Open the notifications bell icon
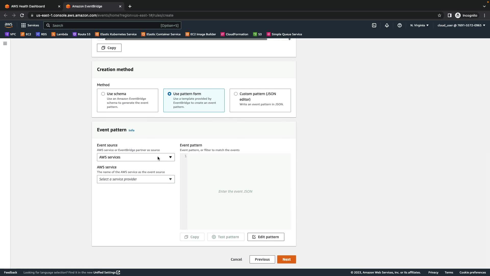 click(x=387, y=25)
